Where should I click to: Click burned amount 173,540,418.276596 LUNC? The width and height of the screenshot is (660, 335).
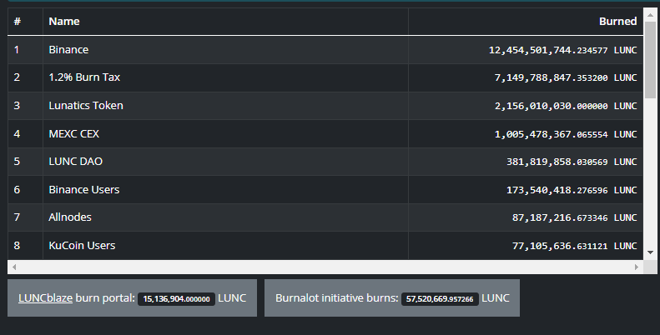(x=572, y=190)
